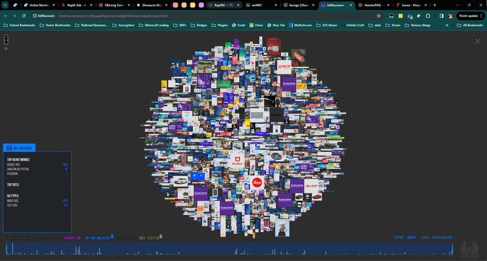487x261 pixels.
Task: Toggle the browser side panel icon
Action: [x=441, y=16]
